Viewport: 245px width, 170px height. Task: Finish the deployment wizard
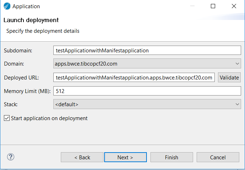pyautogui.click(x=171, y=157)
